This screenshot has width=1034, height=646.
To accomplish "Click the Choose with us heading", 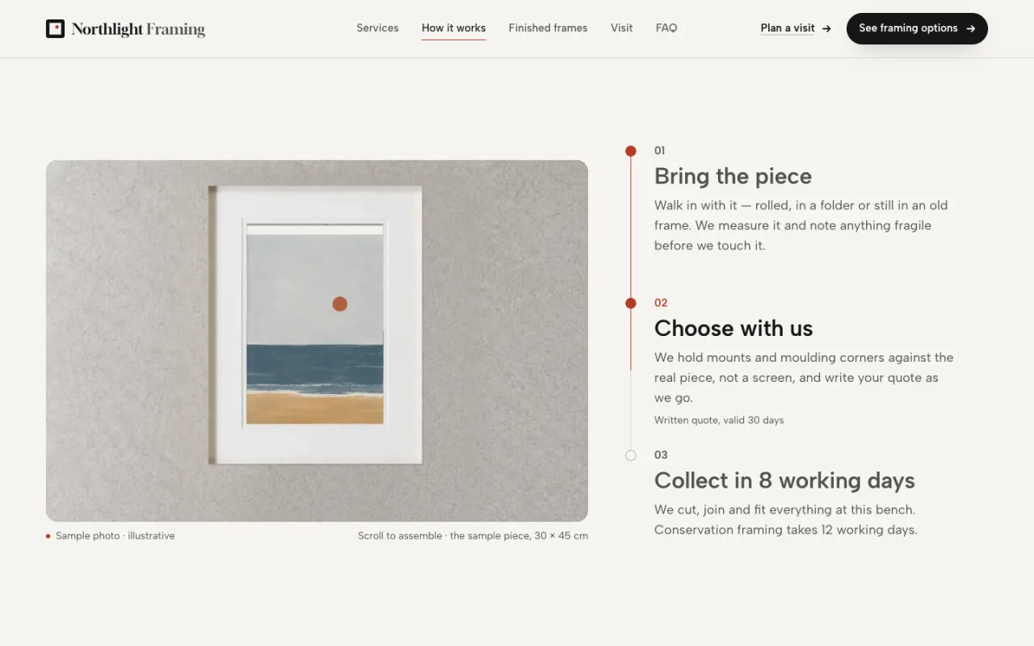I will tap(733, 328).
